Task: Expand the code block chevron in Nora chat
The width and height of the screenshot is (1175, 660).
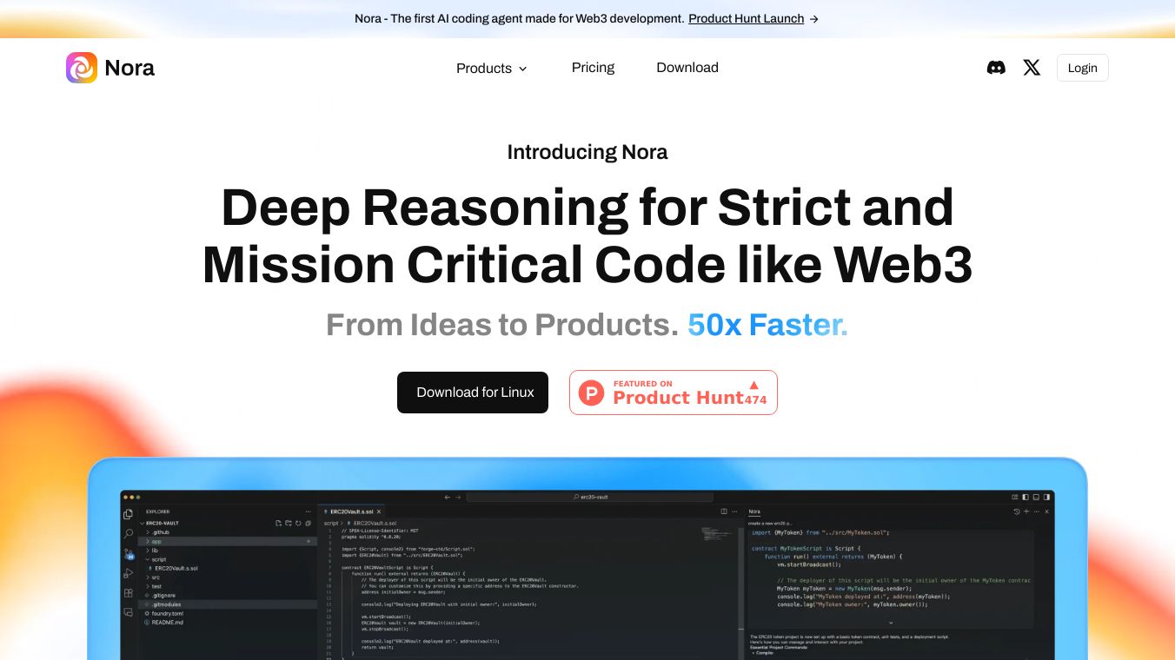Action: click(x=891, y=623)
